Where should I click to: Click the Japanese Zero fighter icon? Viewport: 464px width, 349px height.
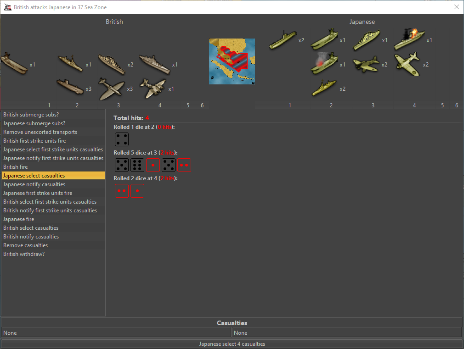pyautogui.click(x=407, y=63)
